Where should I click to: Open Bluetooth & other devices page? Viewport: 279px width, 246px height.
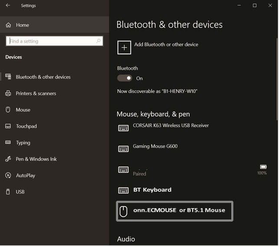(43, 77)
